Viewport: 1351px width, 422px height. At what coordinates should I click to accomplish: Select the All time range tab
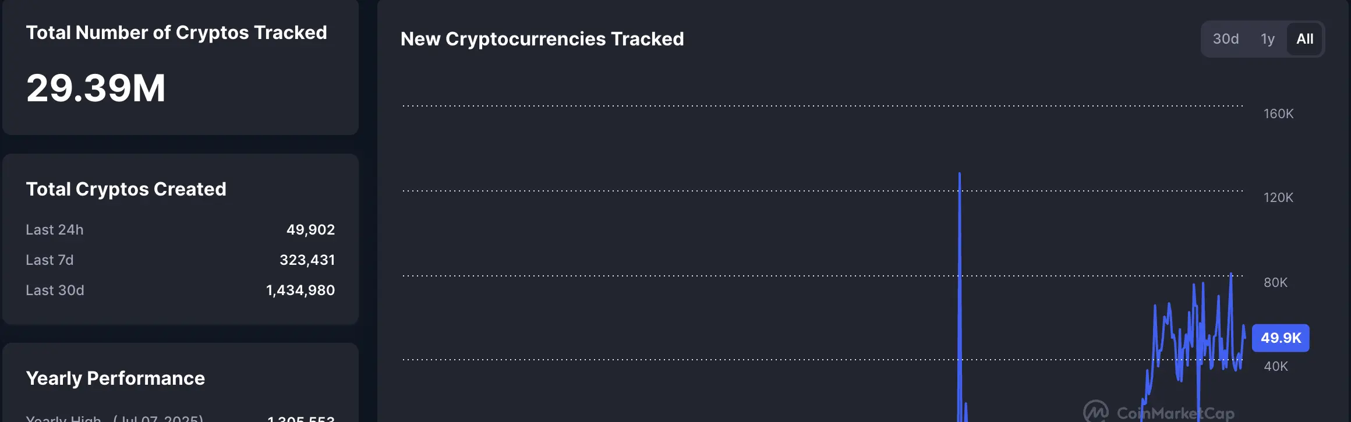[1304, 39]
